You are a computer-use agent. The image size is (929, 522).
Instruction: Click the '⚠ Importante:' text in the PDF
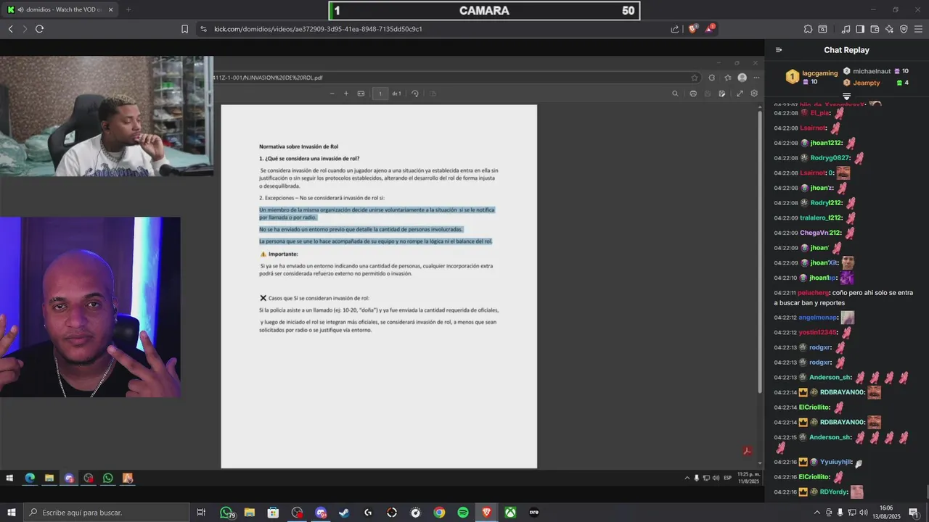pos(279,254)
